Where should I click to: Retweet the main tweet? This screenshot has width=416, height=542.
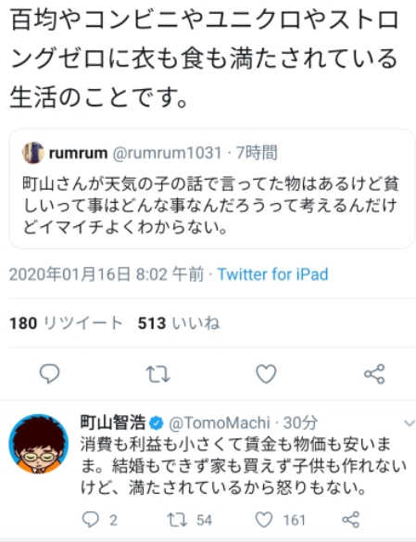coord(158,374)
